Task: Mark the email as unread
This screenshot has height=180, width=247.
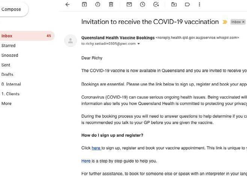Action: tap(129, 4)
